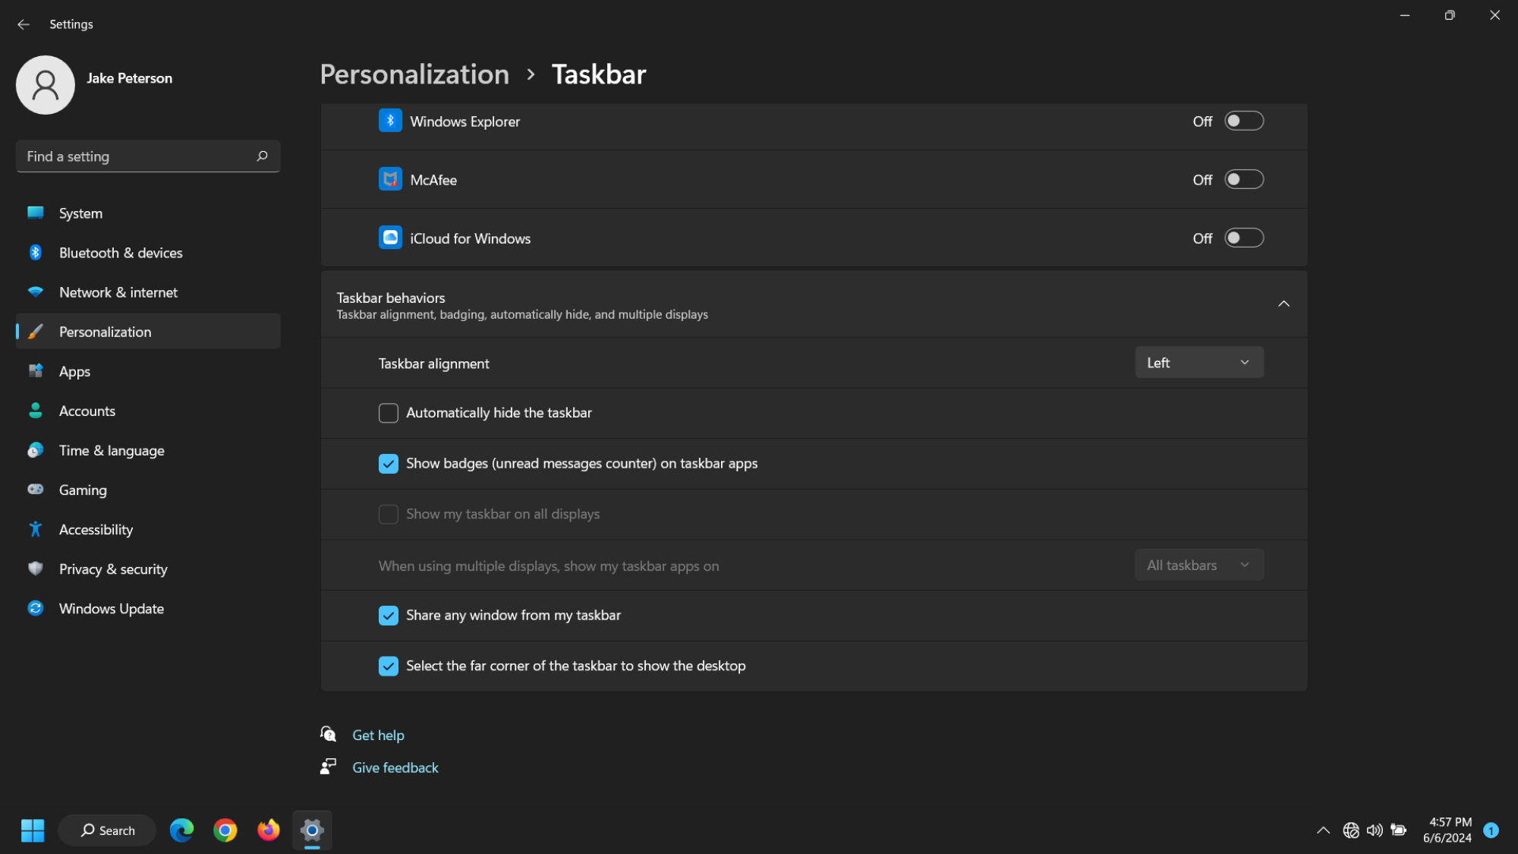The width and height of the screenshot is (1518, 854).
Task: Expand the Taskbar alignment dropdown
Action: coord(1198,362)
